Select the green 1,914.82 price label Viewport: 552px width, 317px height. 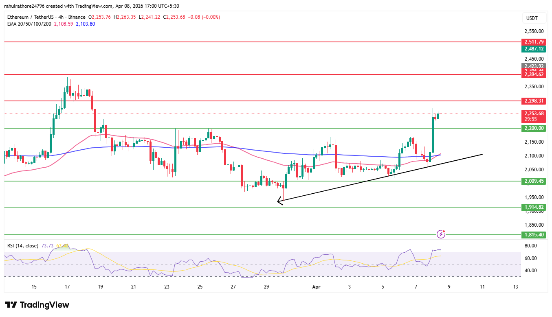[x=534, y=207]
